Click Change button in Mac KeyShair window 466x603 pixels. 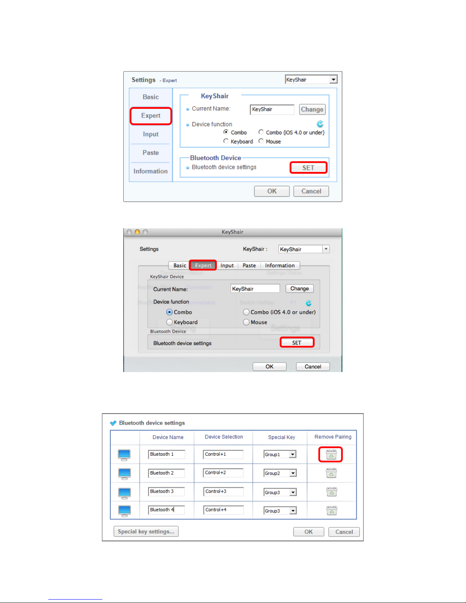[300, 289]
